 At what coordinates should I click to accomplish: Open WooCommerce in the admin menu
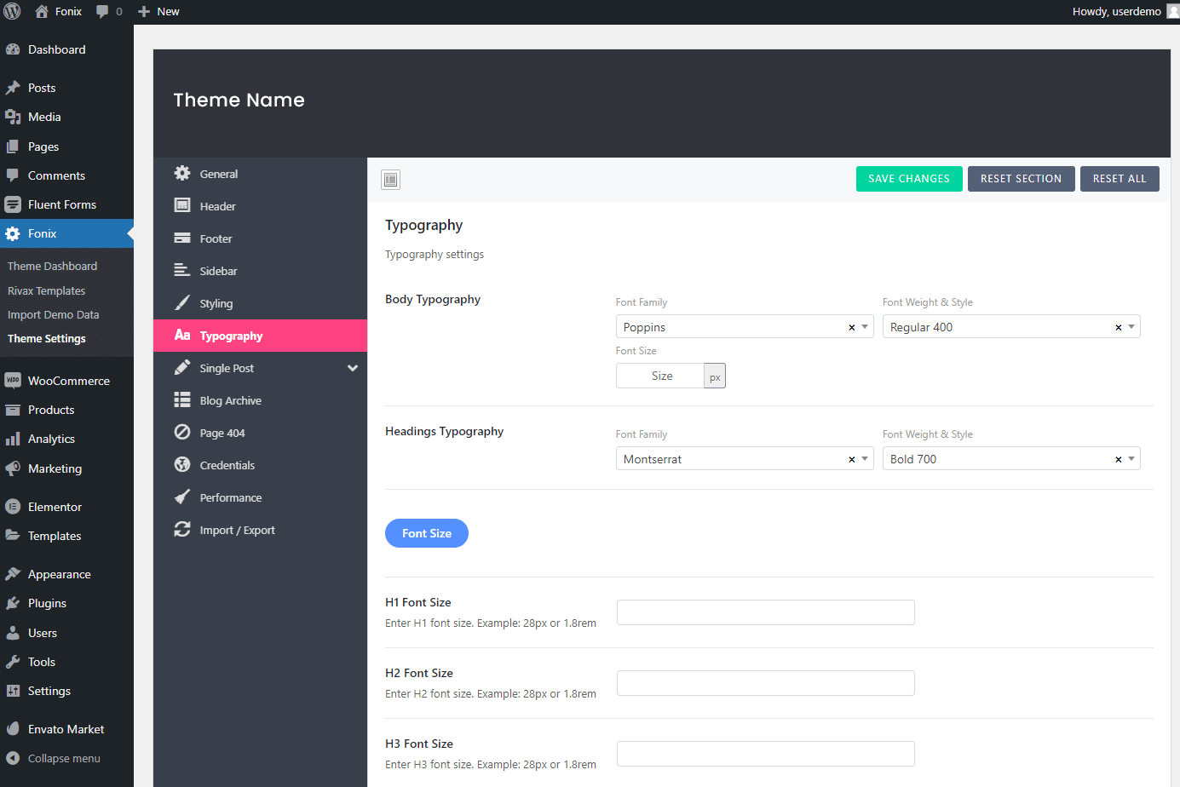68,381
